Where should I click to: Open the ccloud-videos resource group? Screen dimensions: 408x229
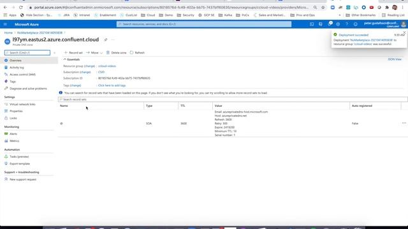(x=107, y=66)
